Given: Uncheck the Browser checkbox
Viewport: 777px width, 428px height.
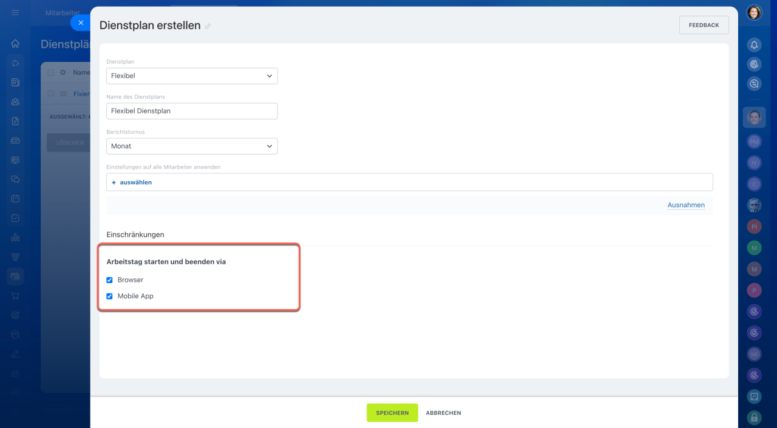Looking at the screenshot, I should point(110,280).
